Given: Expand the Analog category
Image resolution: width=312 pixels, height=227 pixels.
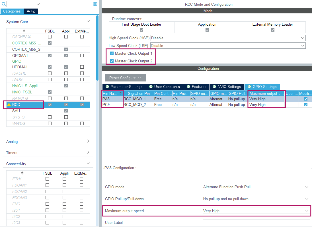Looking at the screenshot, I should 88,142.
